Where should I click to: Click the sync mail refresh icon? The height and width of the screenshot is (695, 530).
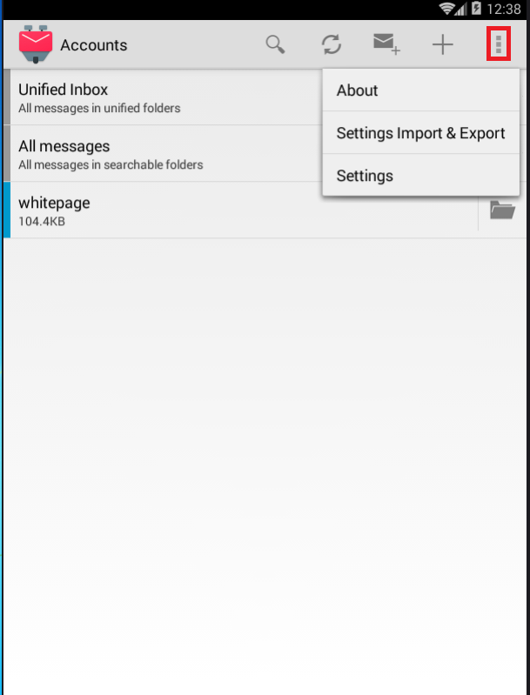[332, 44]
